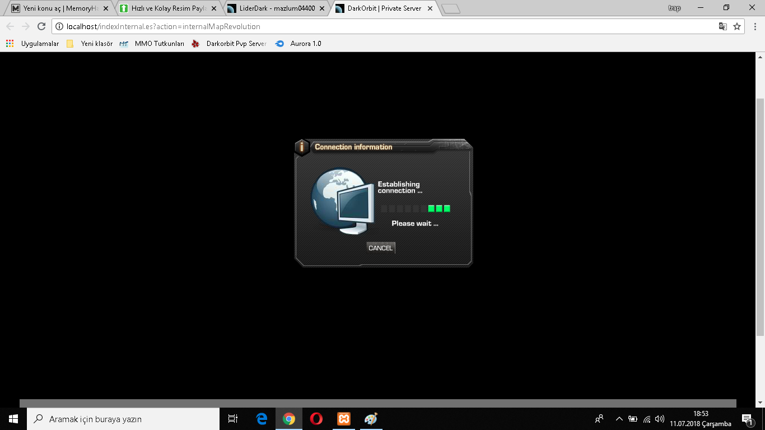Open the Windows Start menu
The height and width of the screenshot is (430, 765).
pyautogui.click(x=13, y=419)
